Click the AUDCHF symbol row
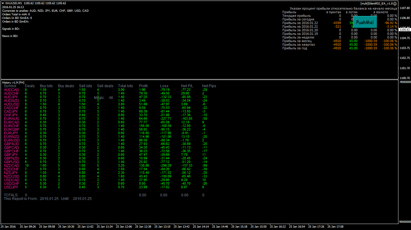This screenshot has height=230, width=411. coord(11,93)
